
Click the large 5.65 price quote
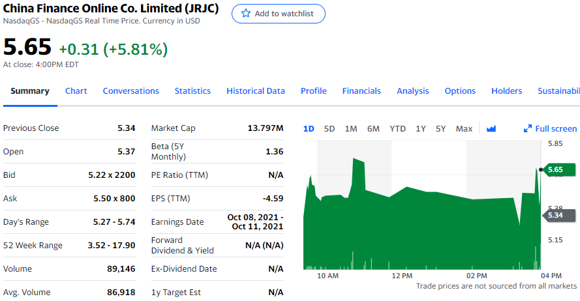coord(27,48)
